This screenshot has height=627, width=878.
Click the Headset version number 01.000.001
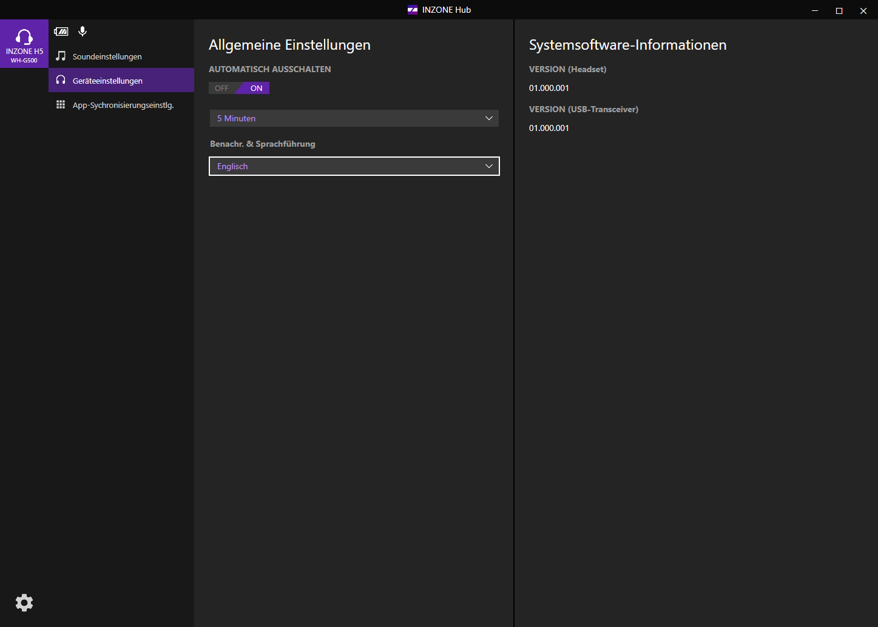(549, 88)
